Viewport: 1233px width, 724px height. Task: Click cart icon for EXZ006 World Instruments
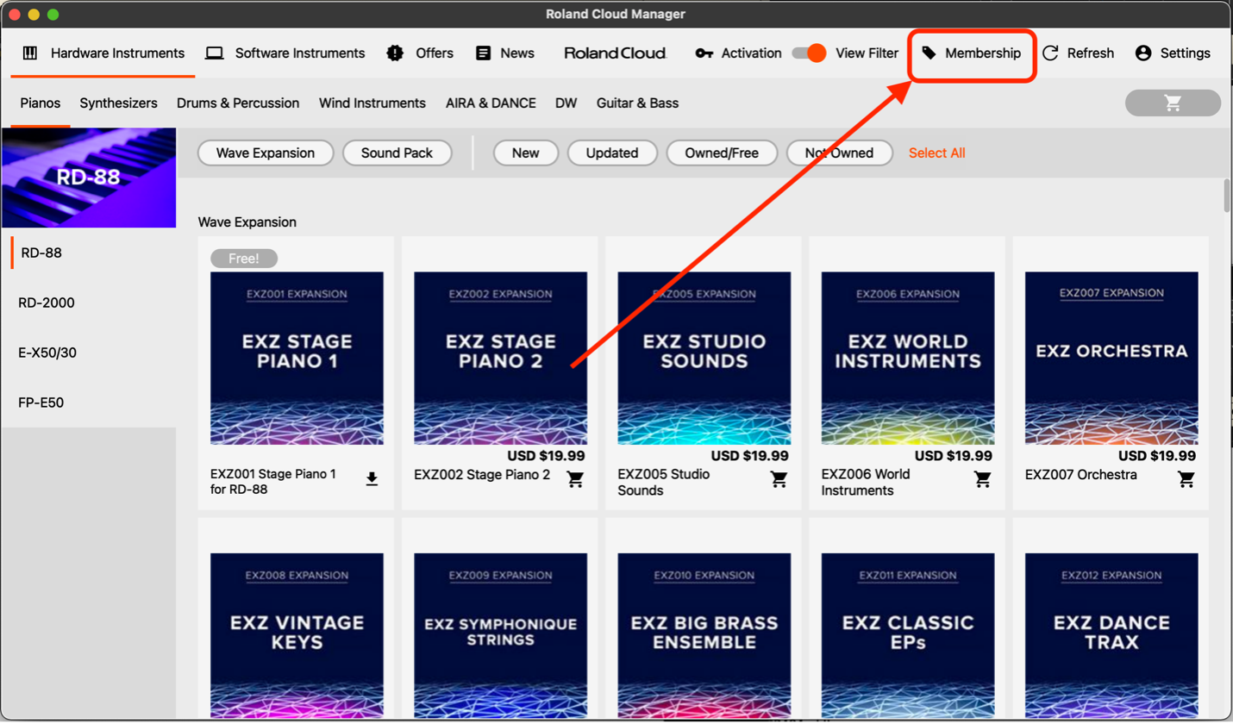[982, 479]
